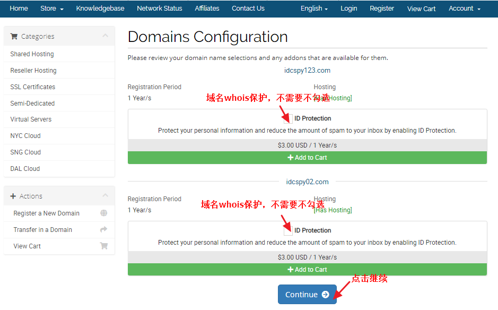Click the Login link in top navigation

[x=348, y=8]
